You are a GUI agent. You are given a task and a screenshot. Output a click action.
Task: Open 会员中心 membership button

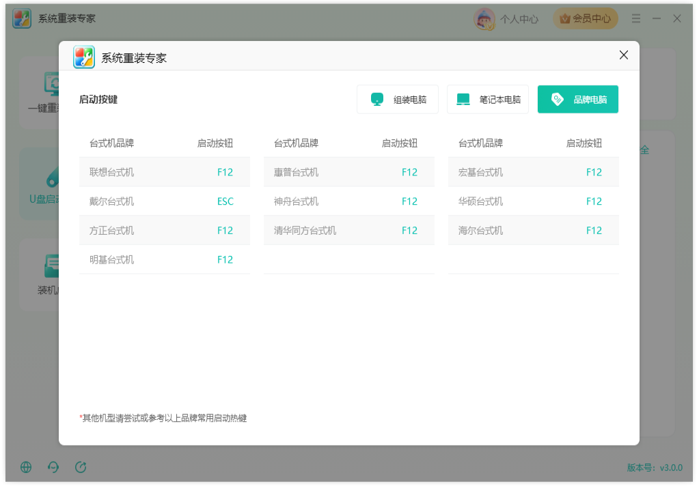coord(586,18)
